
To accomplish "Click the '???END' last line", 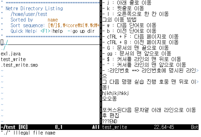I will (x=110, y=121).
